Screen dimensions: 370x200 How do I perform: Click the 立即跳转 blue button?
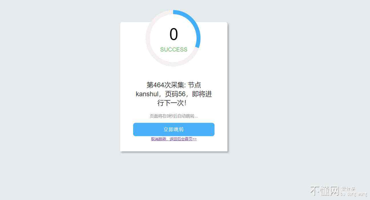tap(174, 129)
